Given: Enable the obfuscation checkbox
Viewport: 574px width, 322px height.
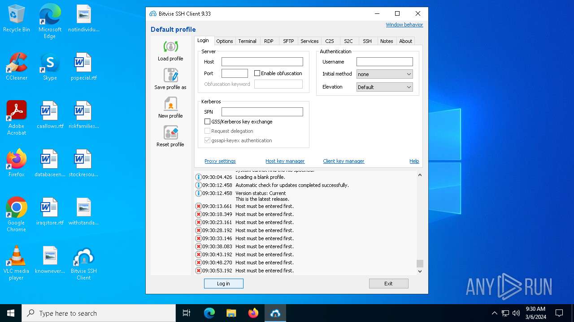Looking at the screenshot, I should 257,73.
